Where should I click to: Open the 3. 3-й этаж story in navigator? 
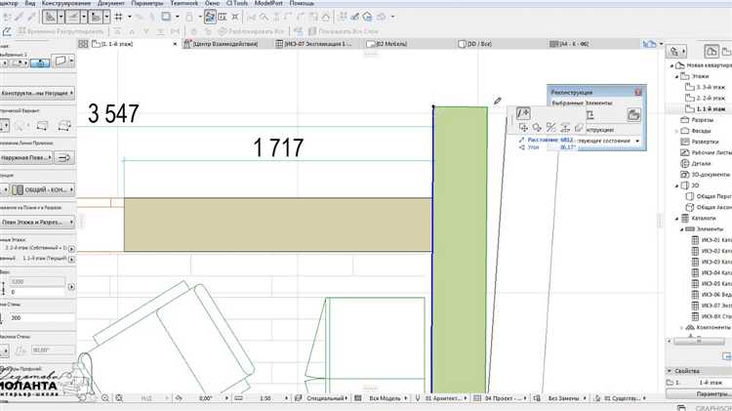[x=705, y=87]
